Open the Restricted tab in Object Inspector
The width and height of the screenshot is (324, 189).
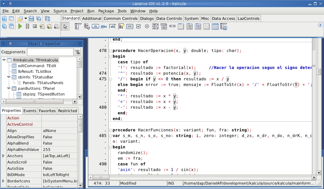click(68, 111)
